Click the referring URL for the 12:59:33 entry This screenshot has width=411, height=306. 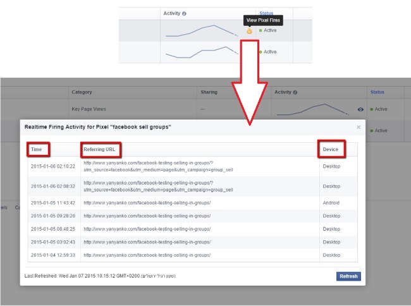tap(147, 255)
